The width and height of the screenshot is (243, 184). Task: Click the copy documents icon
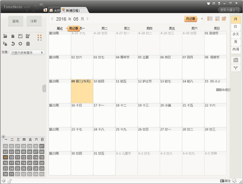[5, 44]
